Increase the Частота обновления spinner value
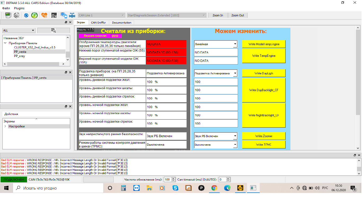 click(173, 178)
